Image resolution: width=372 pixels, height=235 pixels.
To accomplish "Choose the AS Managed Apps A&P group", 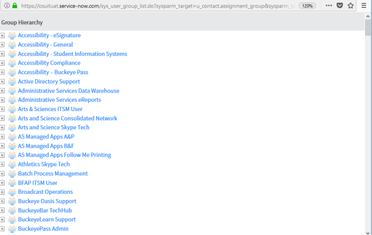I will click(46, 137).
